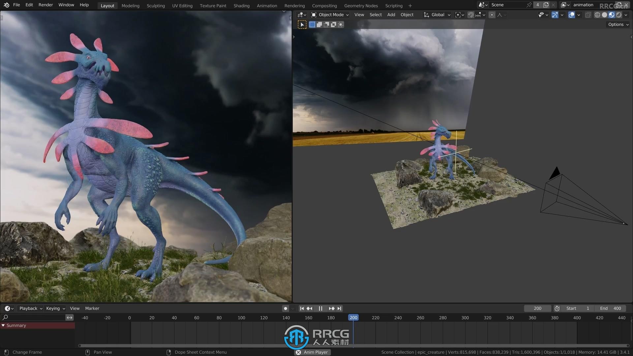Jump to next keyframe

coord(332,309)
